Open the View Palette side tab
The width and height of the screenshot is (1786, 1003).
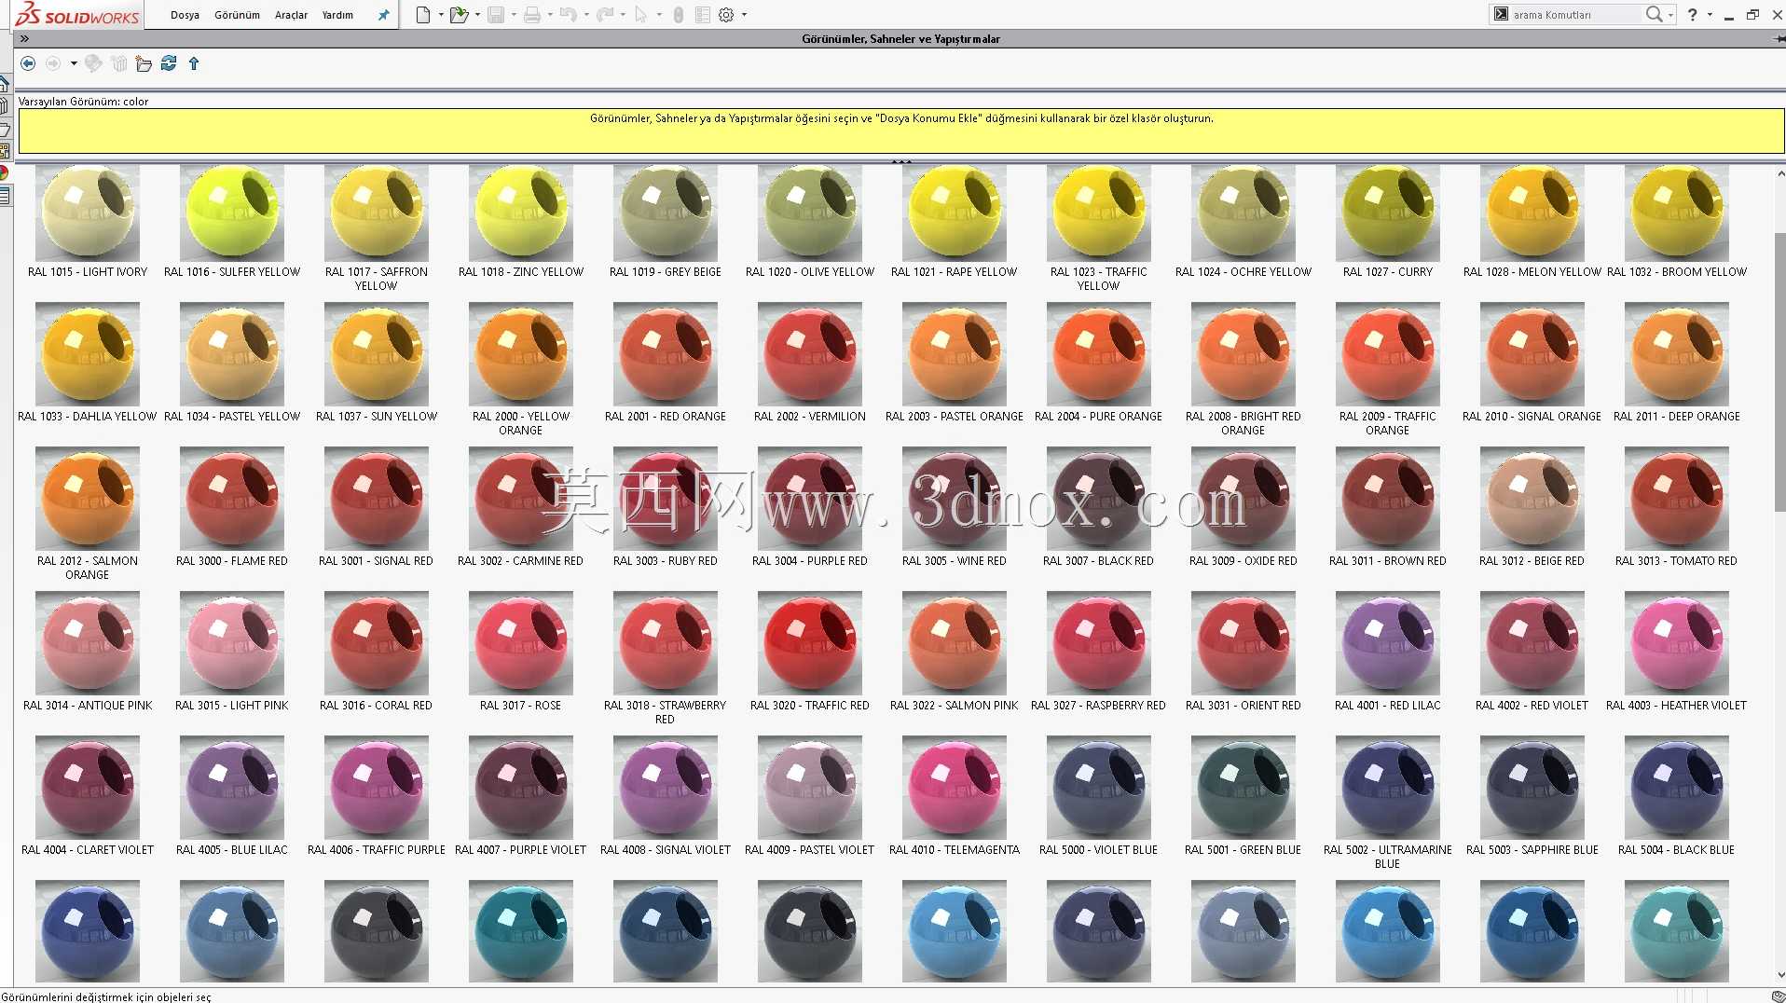pyautogui.click(x=5, y=150)
